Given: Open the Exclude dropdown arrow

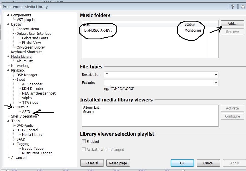Looking at the screenshot, I should click(x=216, y=83).
